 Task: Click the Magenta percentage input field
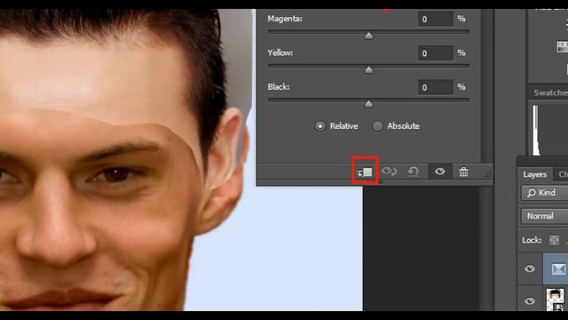pyautogui.click(x=436, y=19)
